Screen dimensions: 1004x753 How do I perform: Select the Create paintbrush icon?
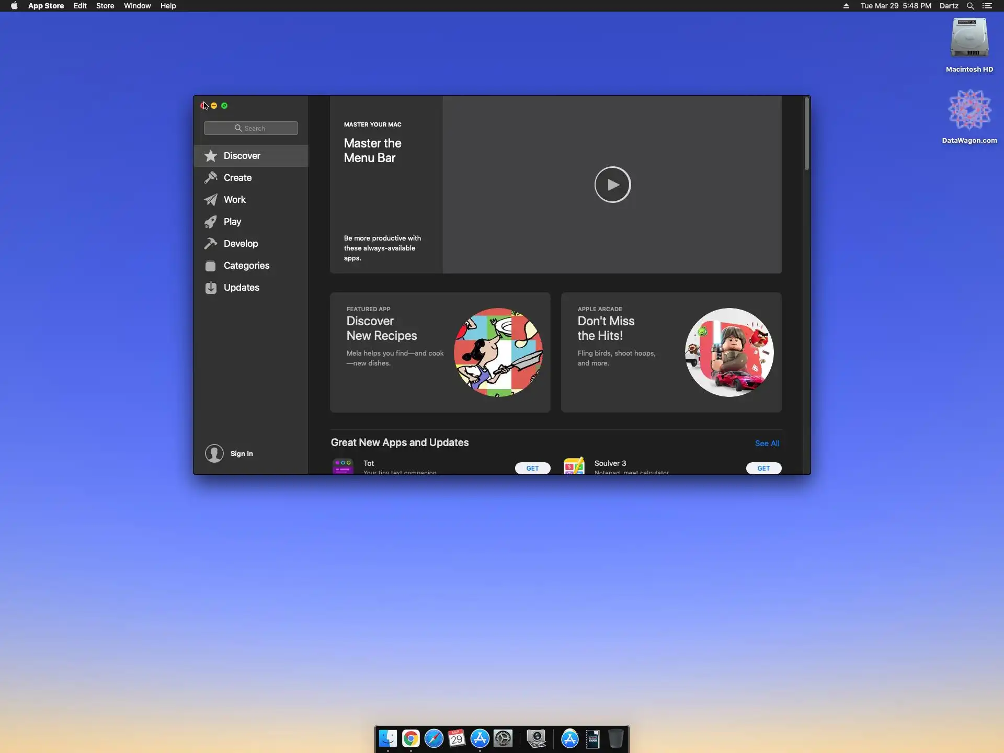[x=211, y=178]
